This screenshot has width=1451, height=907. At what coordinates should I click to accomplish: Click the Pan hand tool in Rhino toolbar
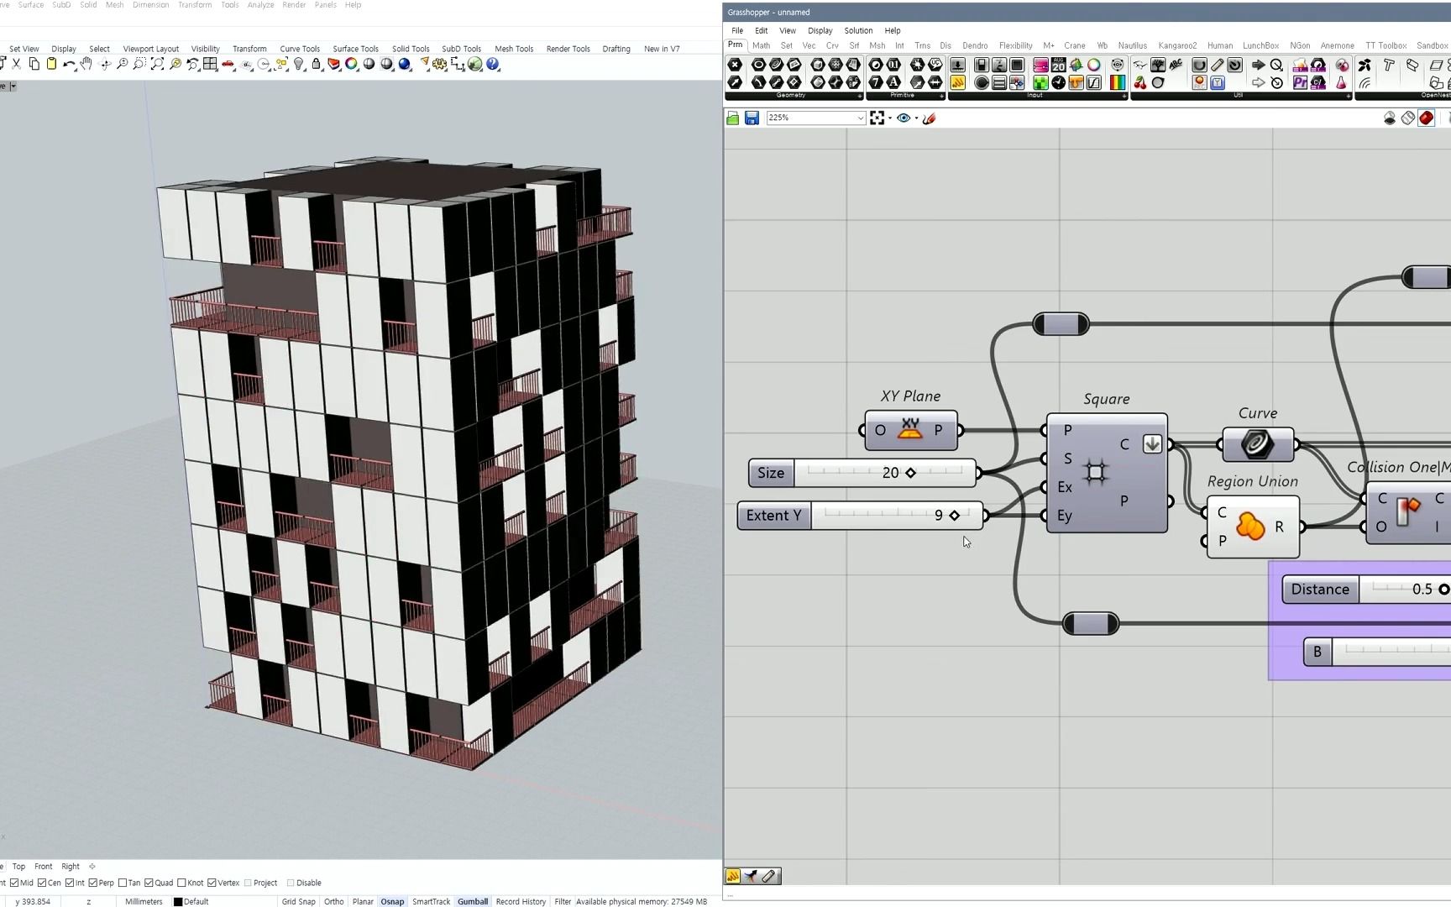(86, 65)
